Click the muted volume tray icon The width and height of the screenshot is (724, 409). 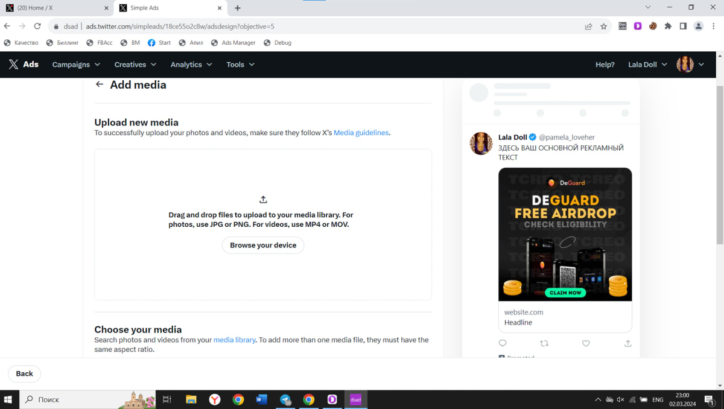click(621, 399)
